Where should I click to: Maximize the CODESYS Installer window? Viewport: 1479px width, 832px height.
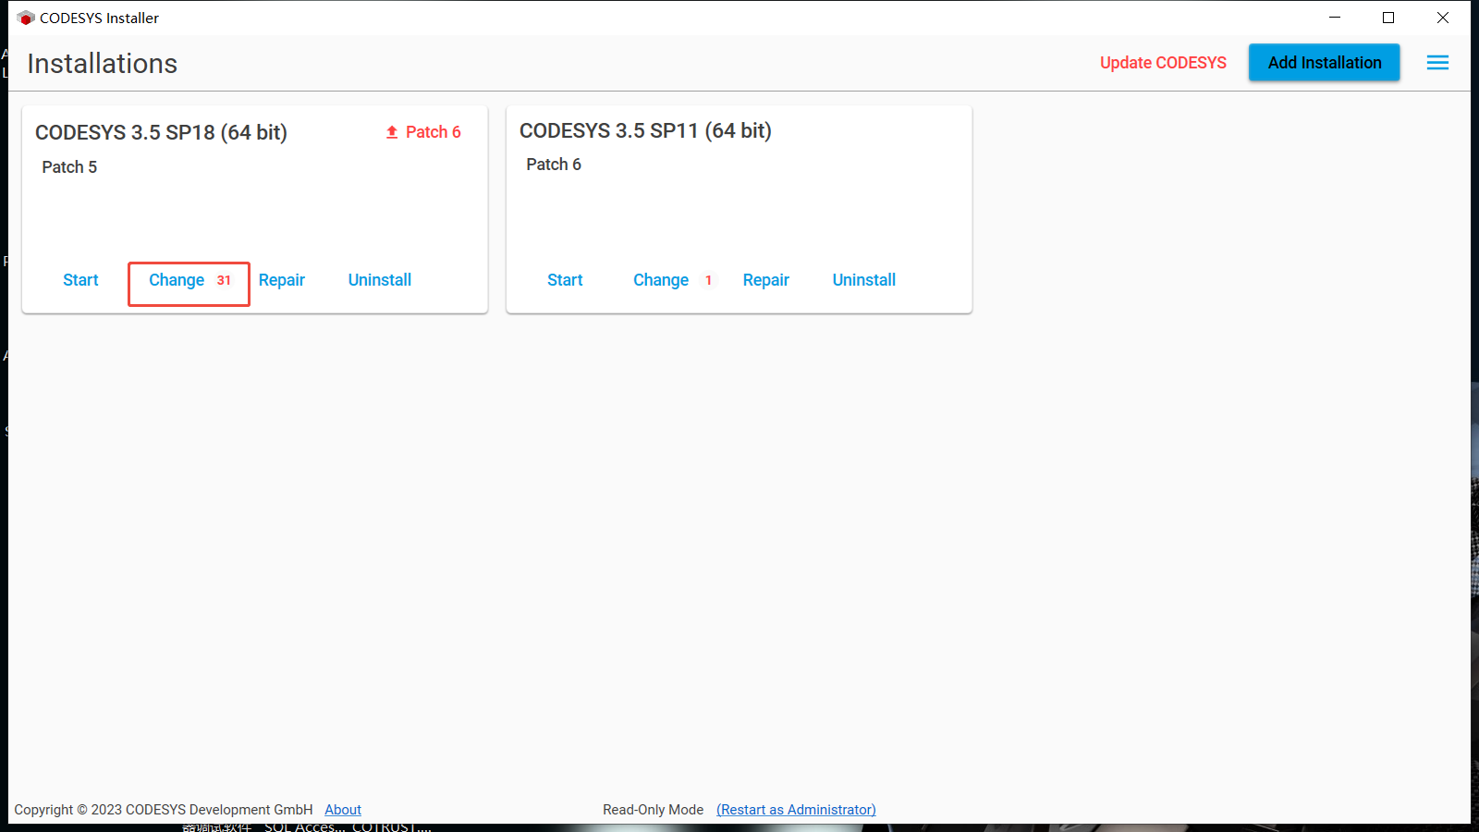point(1388,18)
